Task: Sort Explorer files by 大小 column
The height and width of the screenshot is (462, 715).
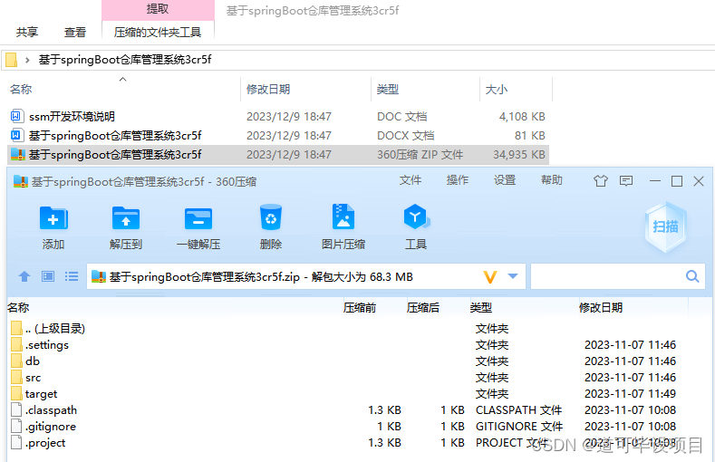Action: coord(496,90)
